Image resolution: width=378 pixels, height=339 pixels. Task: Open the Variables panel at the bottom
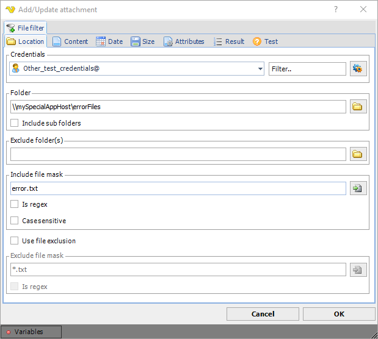31,332
